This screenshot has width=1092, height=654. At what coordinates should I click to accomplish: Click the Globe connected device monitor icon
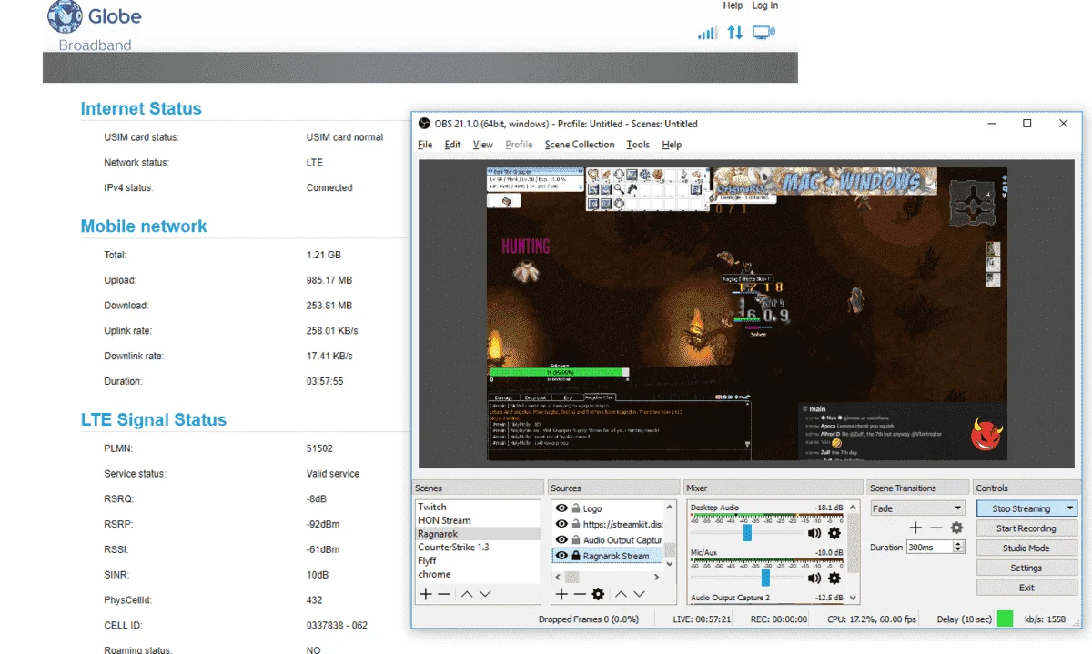764,33
